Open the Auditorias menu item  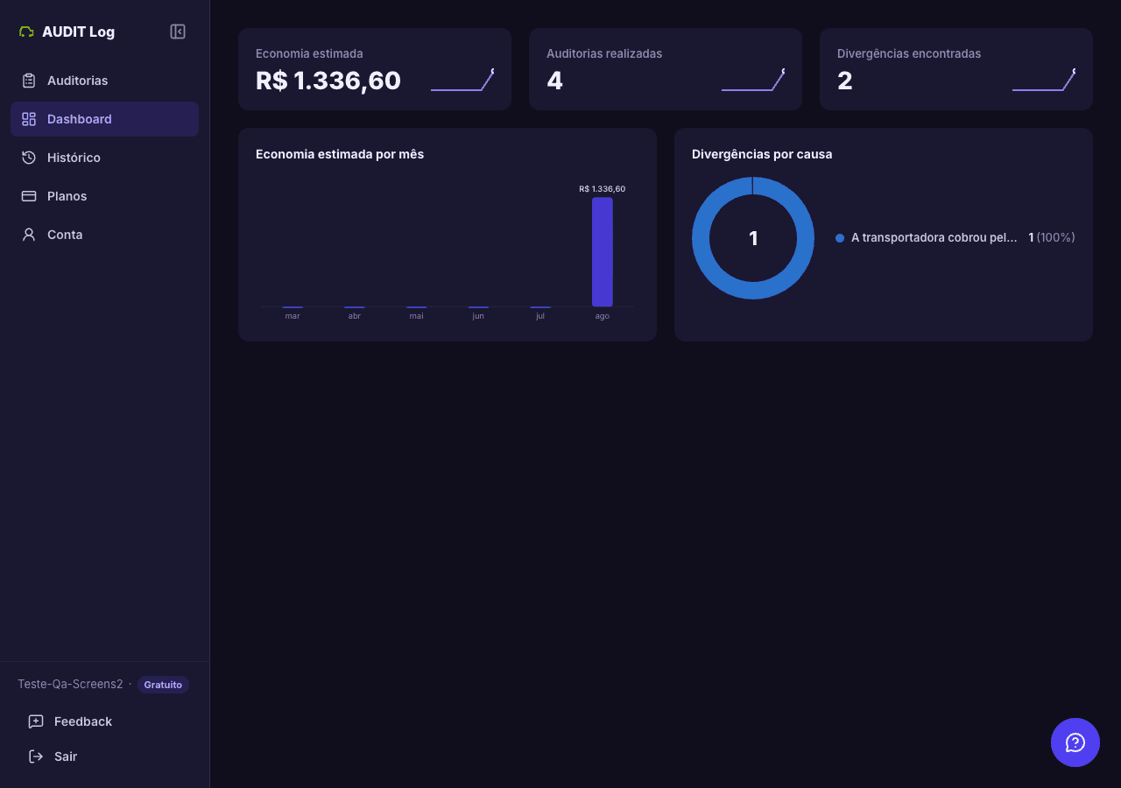tap(104, 81)
